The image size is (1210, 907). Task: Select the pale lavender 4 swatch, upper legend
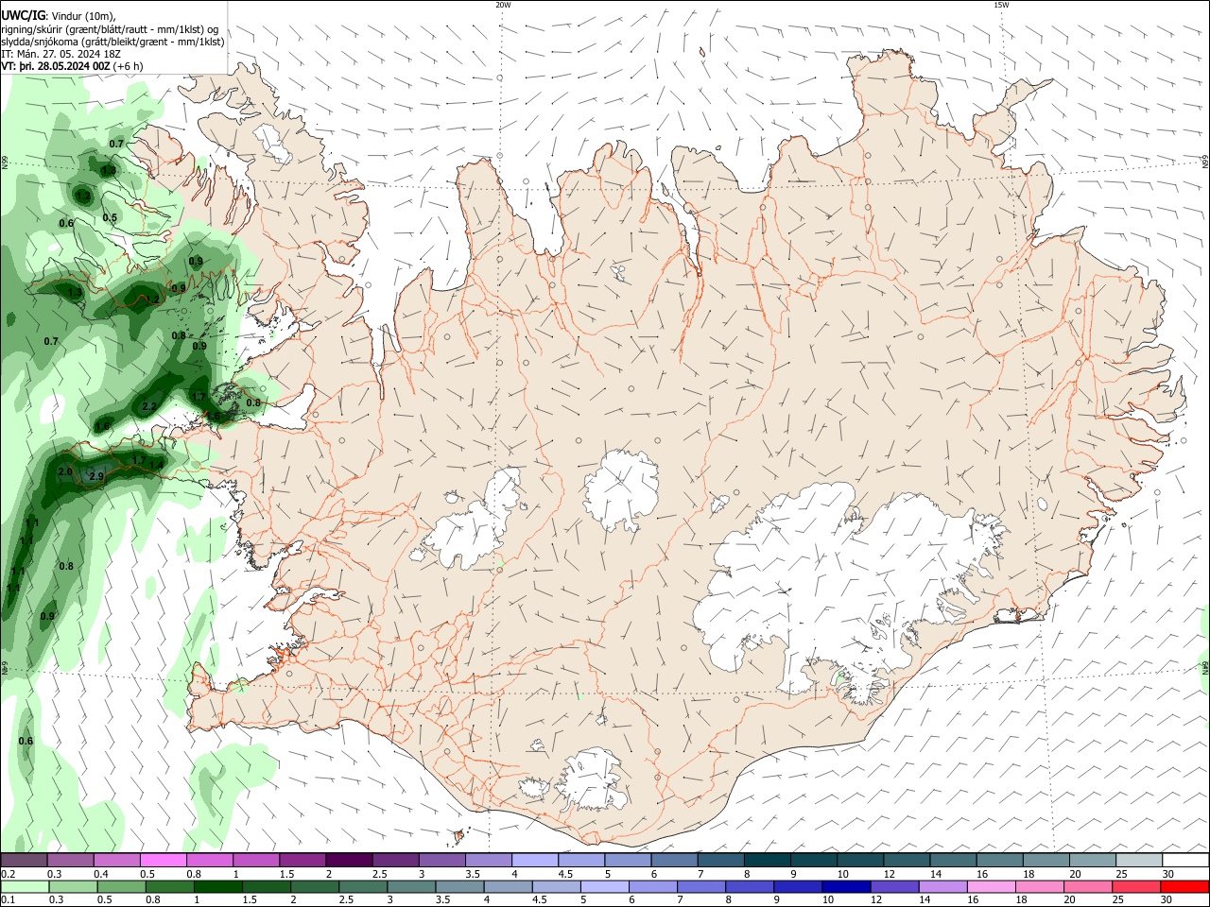(534, 860)
